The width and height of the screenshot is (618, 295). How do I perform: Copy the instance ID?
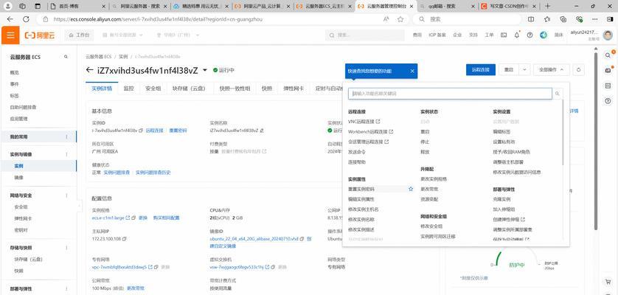point(141,130)
